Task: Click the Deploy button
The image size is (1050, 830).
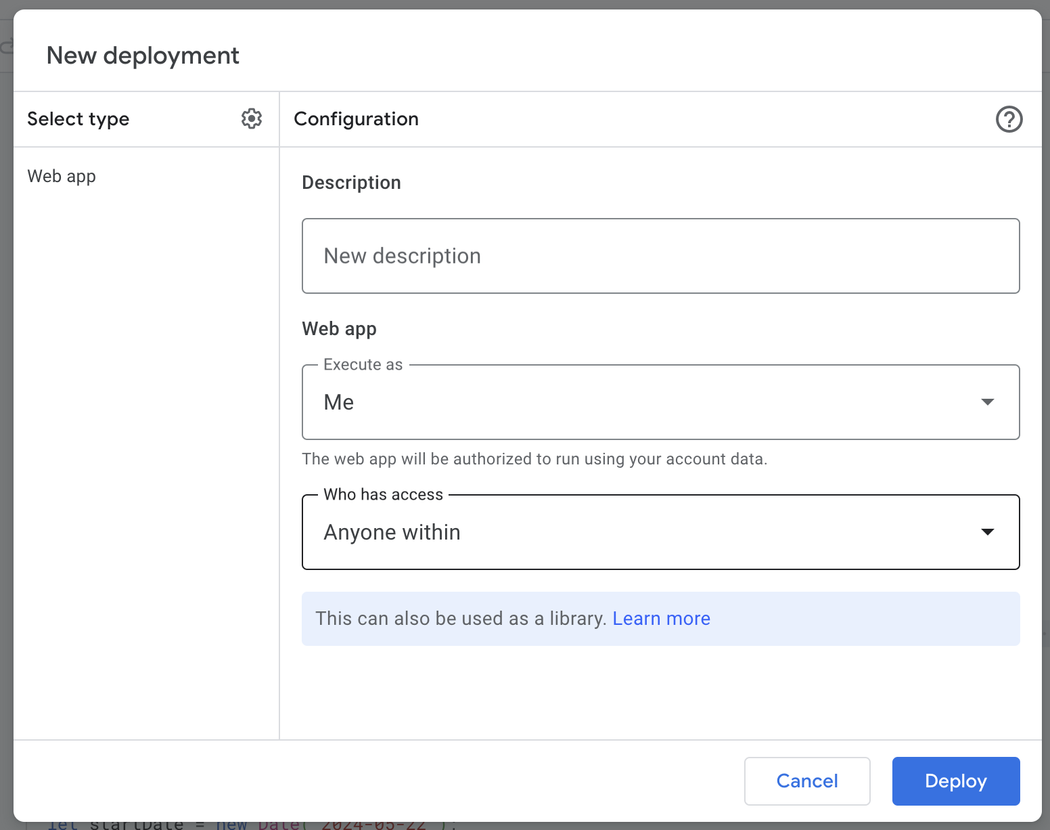Action: point(955,781)
